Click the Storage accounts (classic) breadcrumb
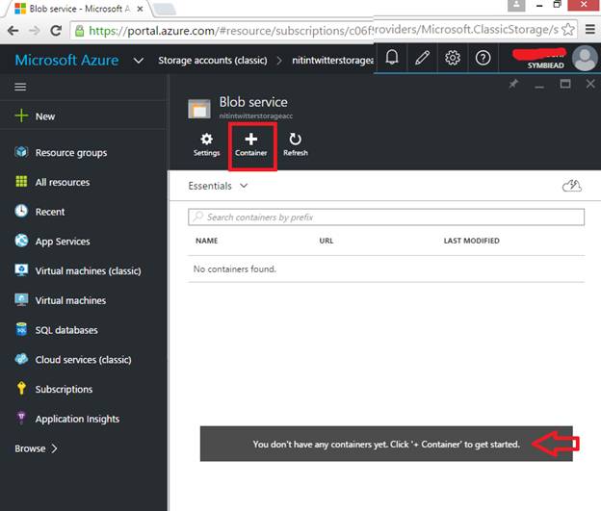Viewport: 601px width, 511px height. (x=213, y=60)
